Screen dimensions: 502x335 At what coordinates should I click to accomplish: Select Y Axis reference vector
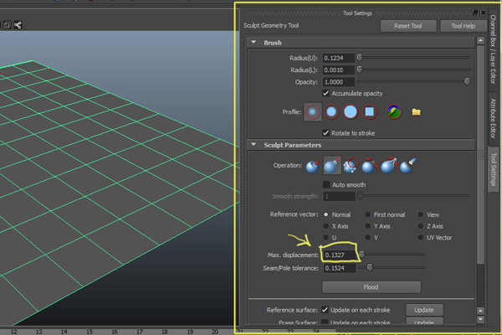pos(368,226)
